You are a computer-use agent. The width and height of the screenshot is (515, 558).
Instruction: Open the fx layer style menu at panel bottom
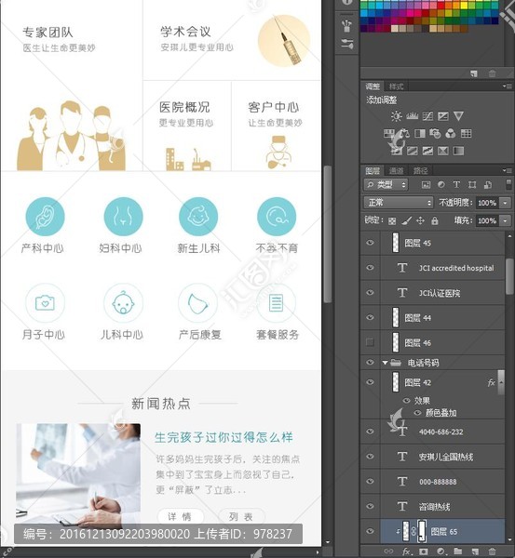click(x=406, y=551)
